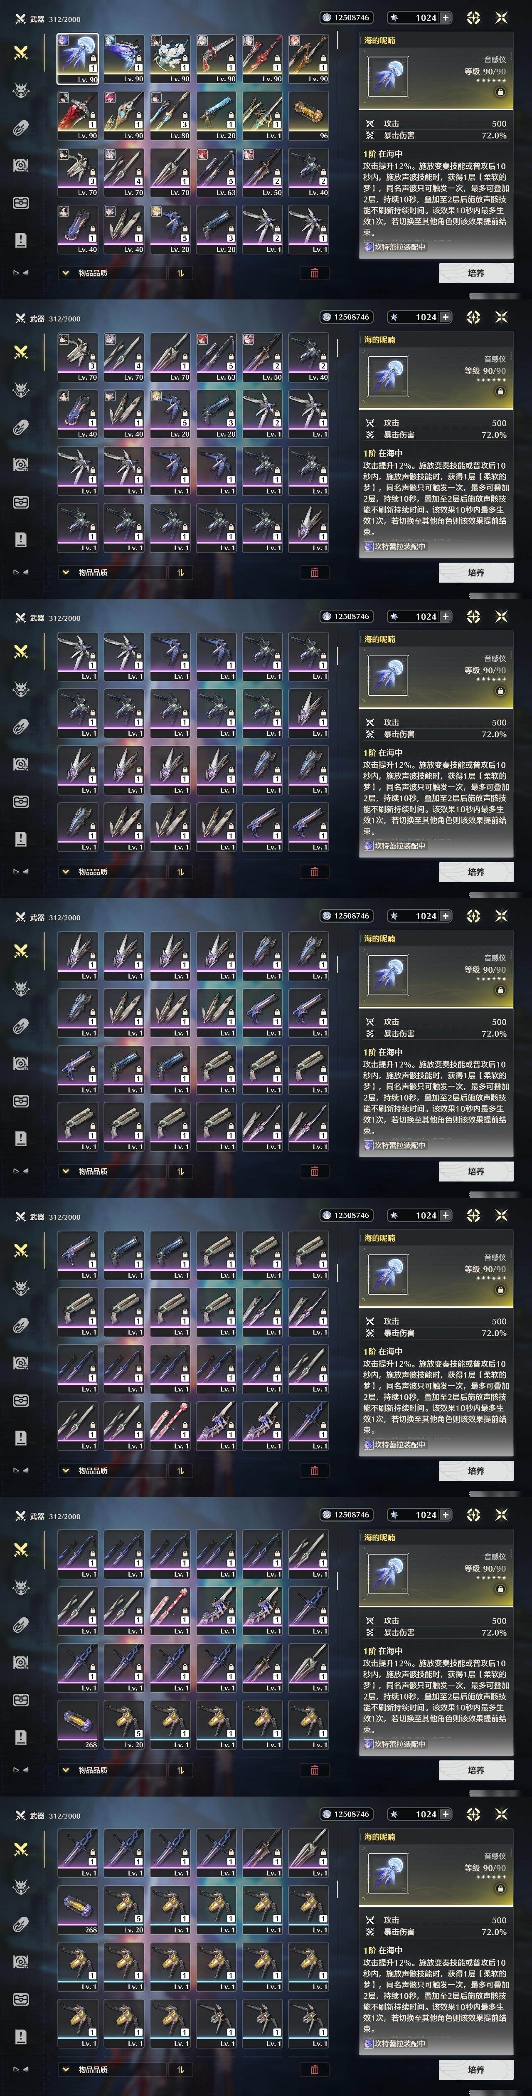Select the highlighted jellyfish rectifier at Lv. 90
532x2096 pixels.
click(77, 59)
